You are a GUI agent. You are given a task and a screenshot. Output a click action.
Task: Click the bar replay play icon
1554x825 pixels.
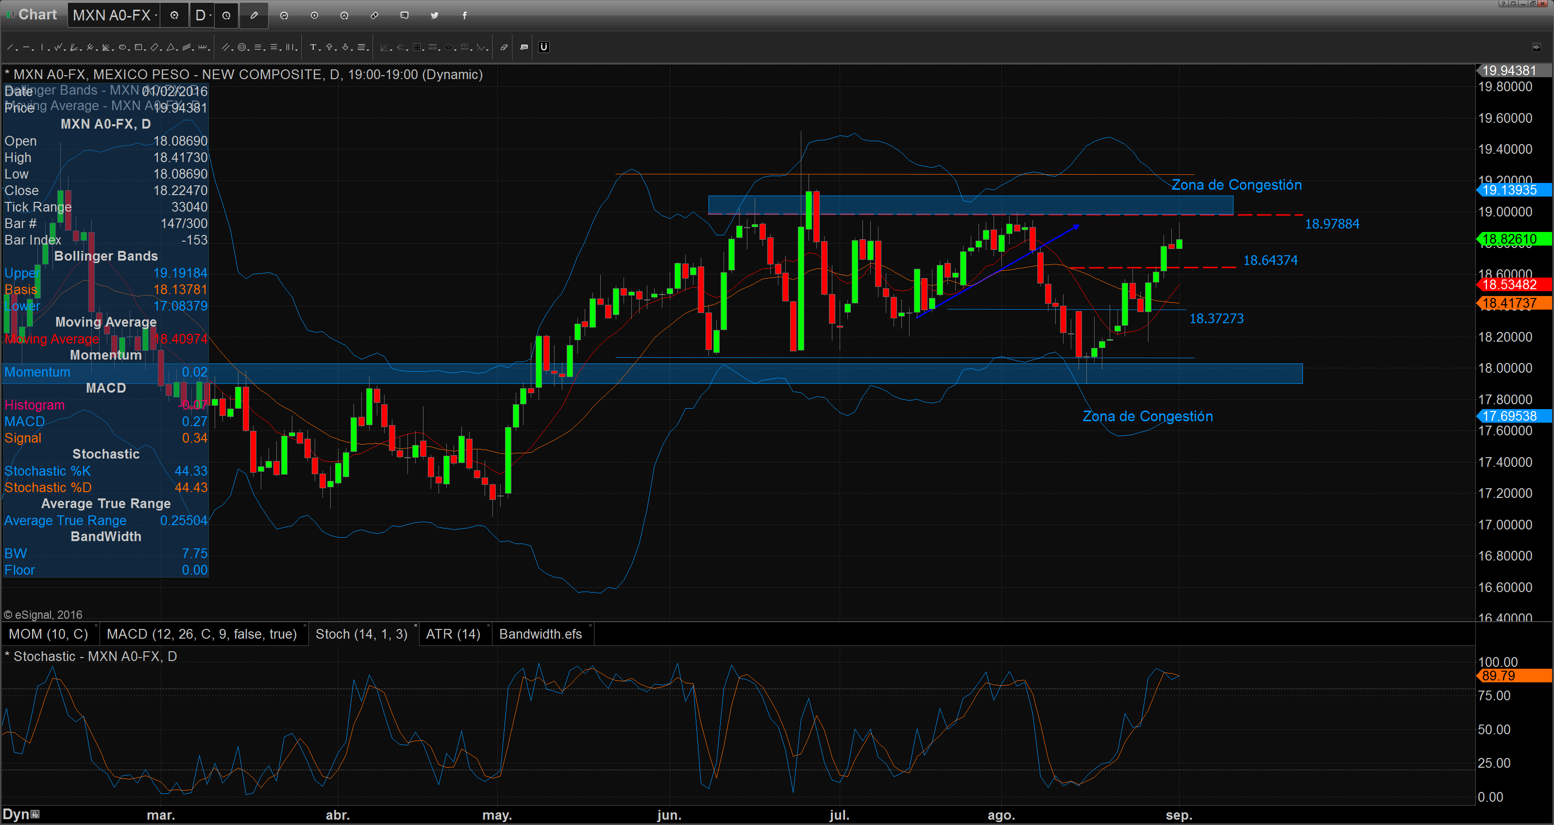[x=314, y=15]
